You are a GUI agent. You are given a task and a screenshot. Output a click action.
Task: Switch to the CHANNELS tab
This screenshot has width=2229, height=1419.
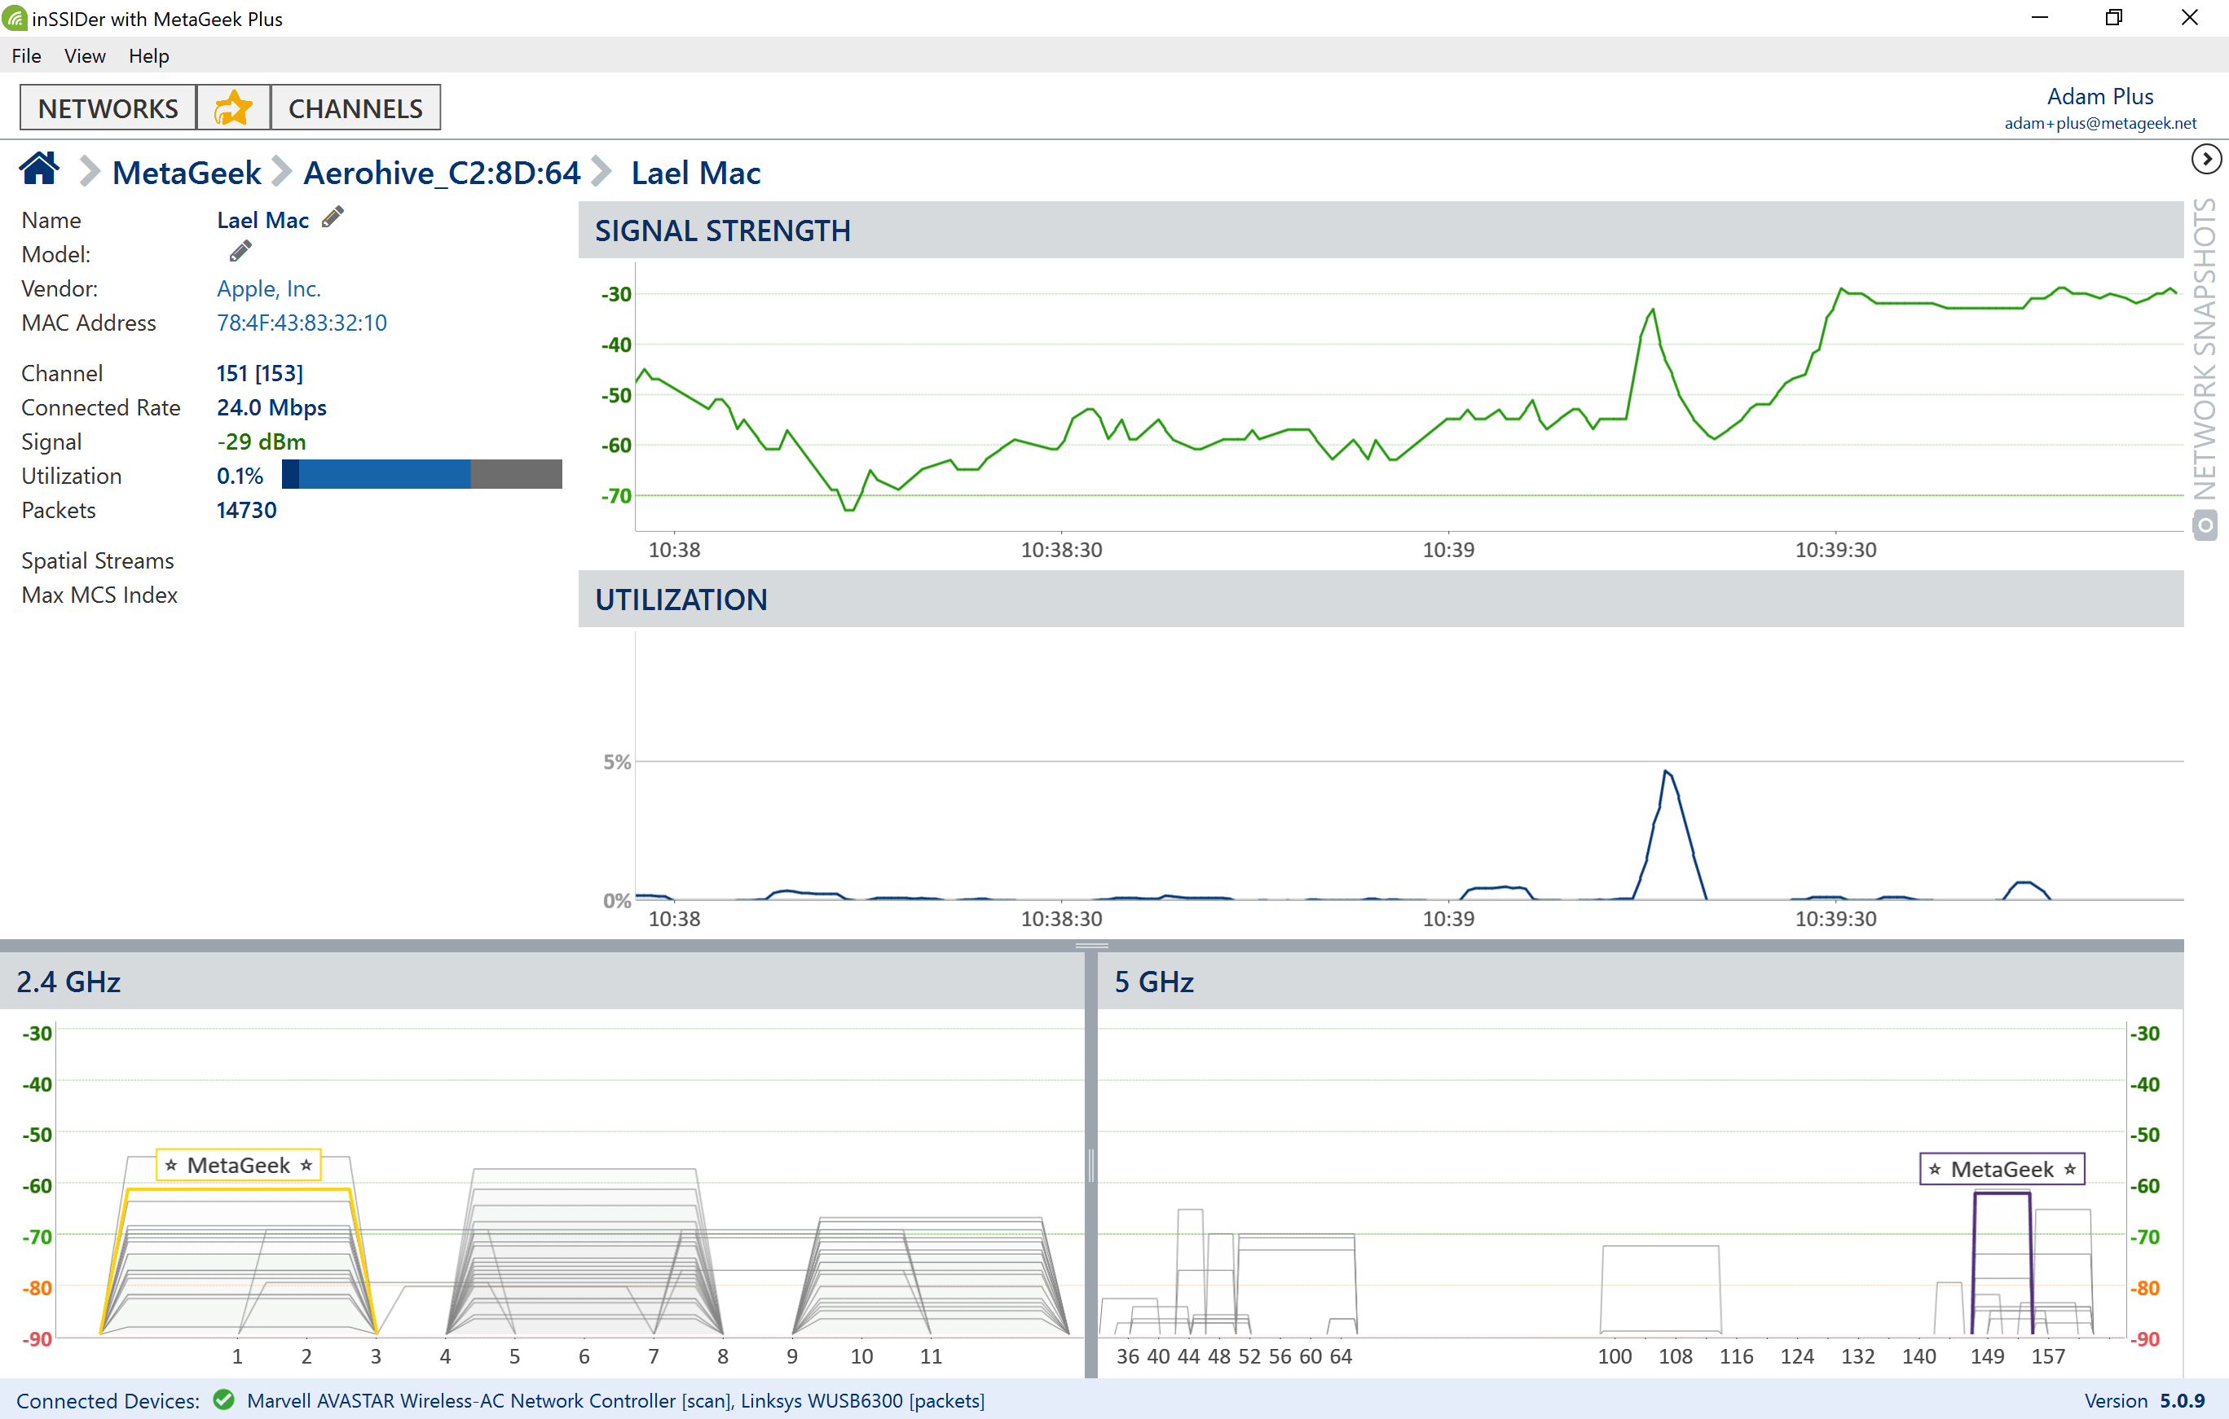(355, 108)
